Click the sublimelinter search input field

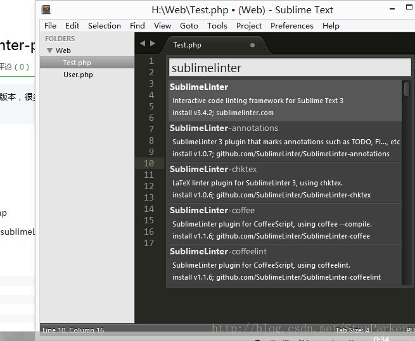point(290,68)
